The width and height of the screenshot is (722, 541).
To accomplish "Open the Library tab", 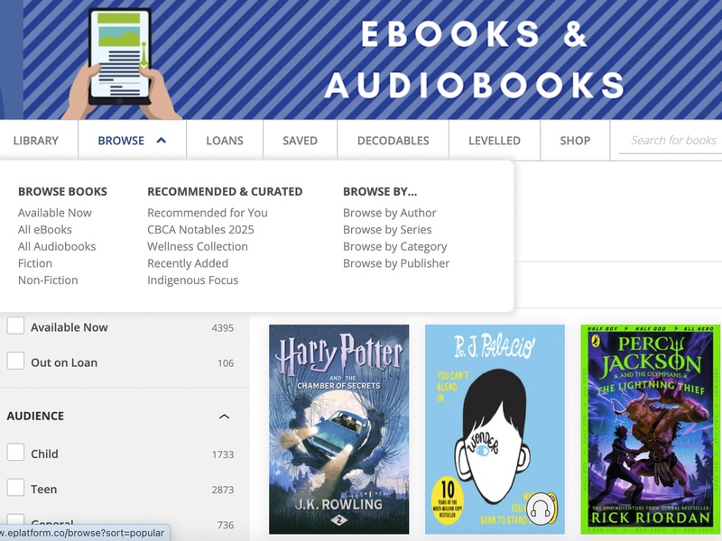I will click(x=36, y=141).
